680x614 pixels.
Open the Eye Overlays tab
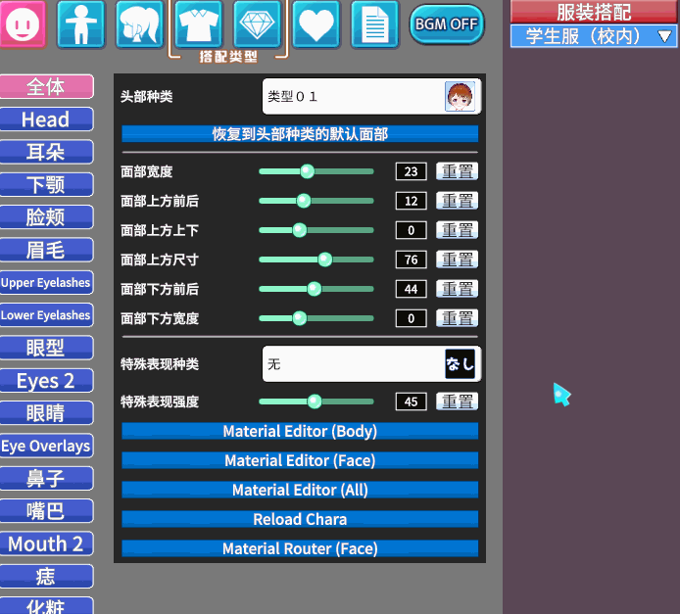[x=46, y=446]
